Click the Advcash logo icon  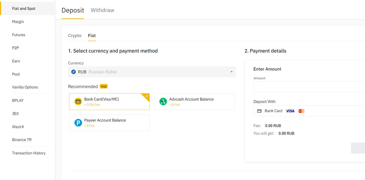pyautogui.click(x=163, y=102)
